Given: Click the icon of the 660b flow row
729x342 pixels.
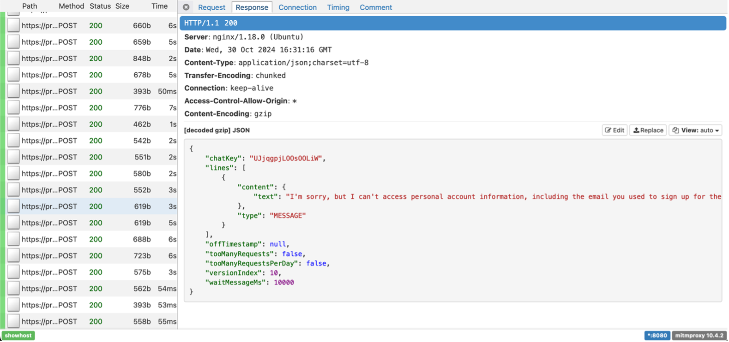Looking at the screenshot, I should [13, 26].
